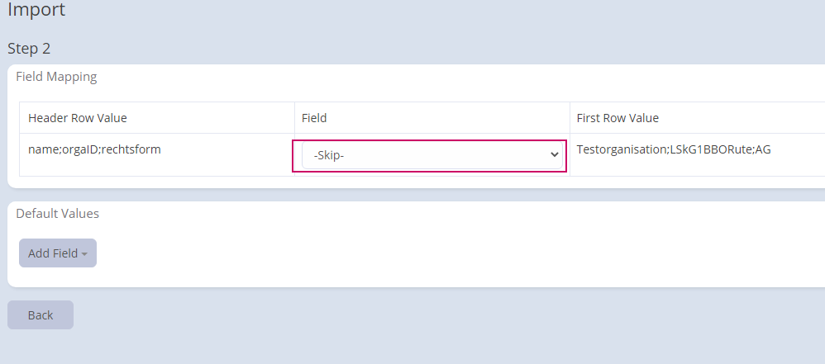Go back with the Back button
The width and height of the screenshot is (825, 364).
pos(41,315)
